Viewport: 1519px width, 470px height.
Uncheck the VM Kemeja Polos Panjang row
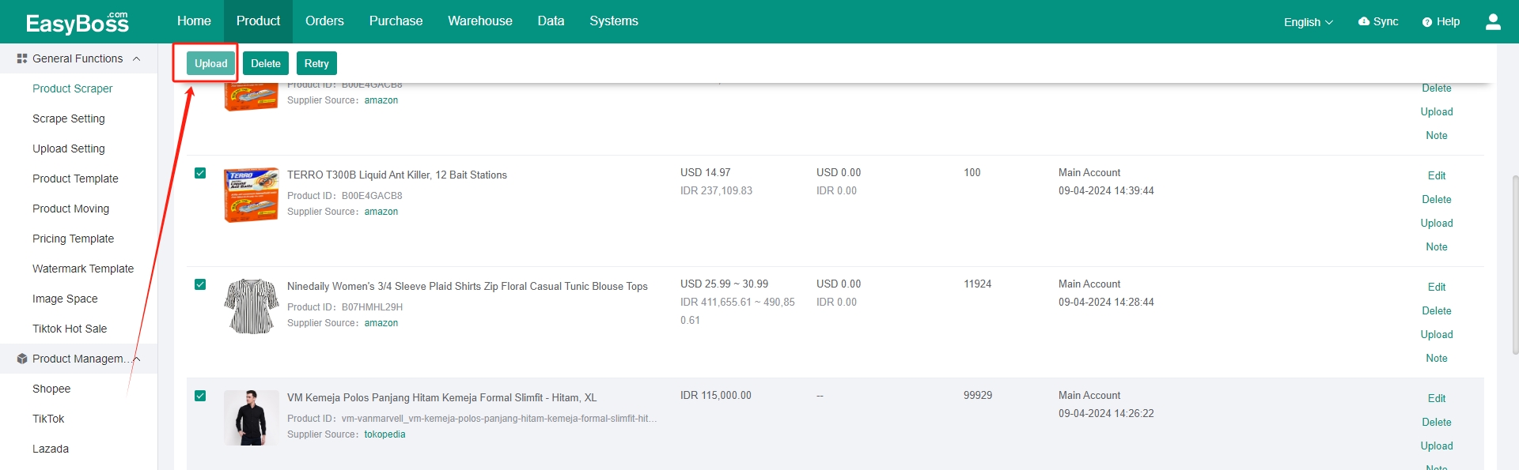click(x=200, y=396)
